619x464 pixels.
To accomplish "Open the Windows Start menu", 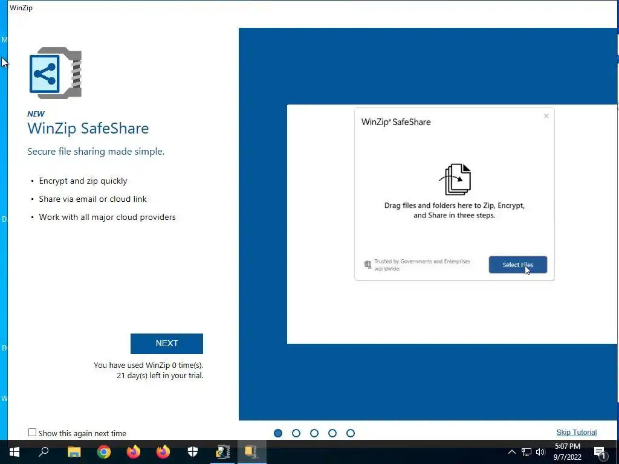I will [15, 452].
